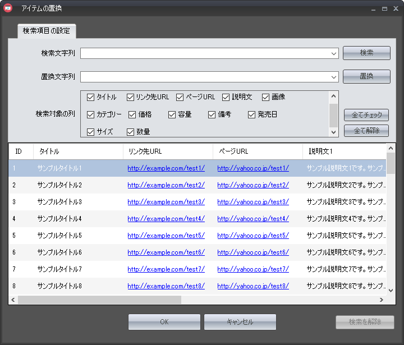404x345 pixels.
Task: Uncheck the 数量 checkbox
Action: click(130, 132)
